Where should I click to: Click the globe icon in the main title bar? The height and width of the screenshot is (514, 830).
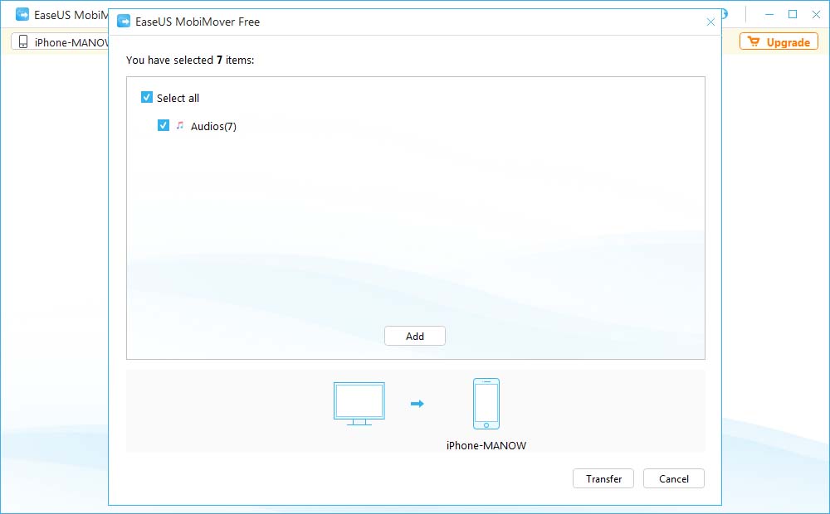pos(723,14)
